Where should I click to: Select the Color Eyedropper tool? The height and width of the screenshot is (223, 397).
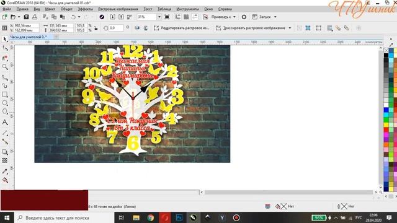coord(5,172)
